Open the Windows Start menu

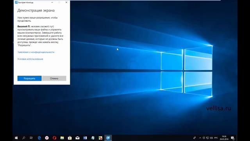tap(16, 138)
